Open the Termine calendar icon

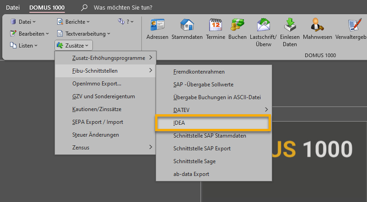click(x=216, y=25)
